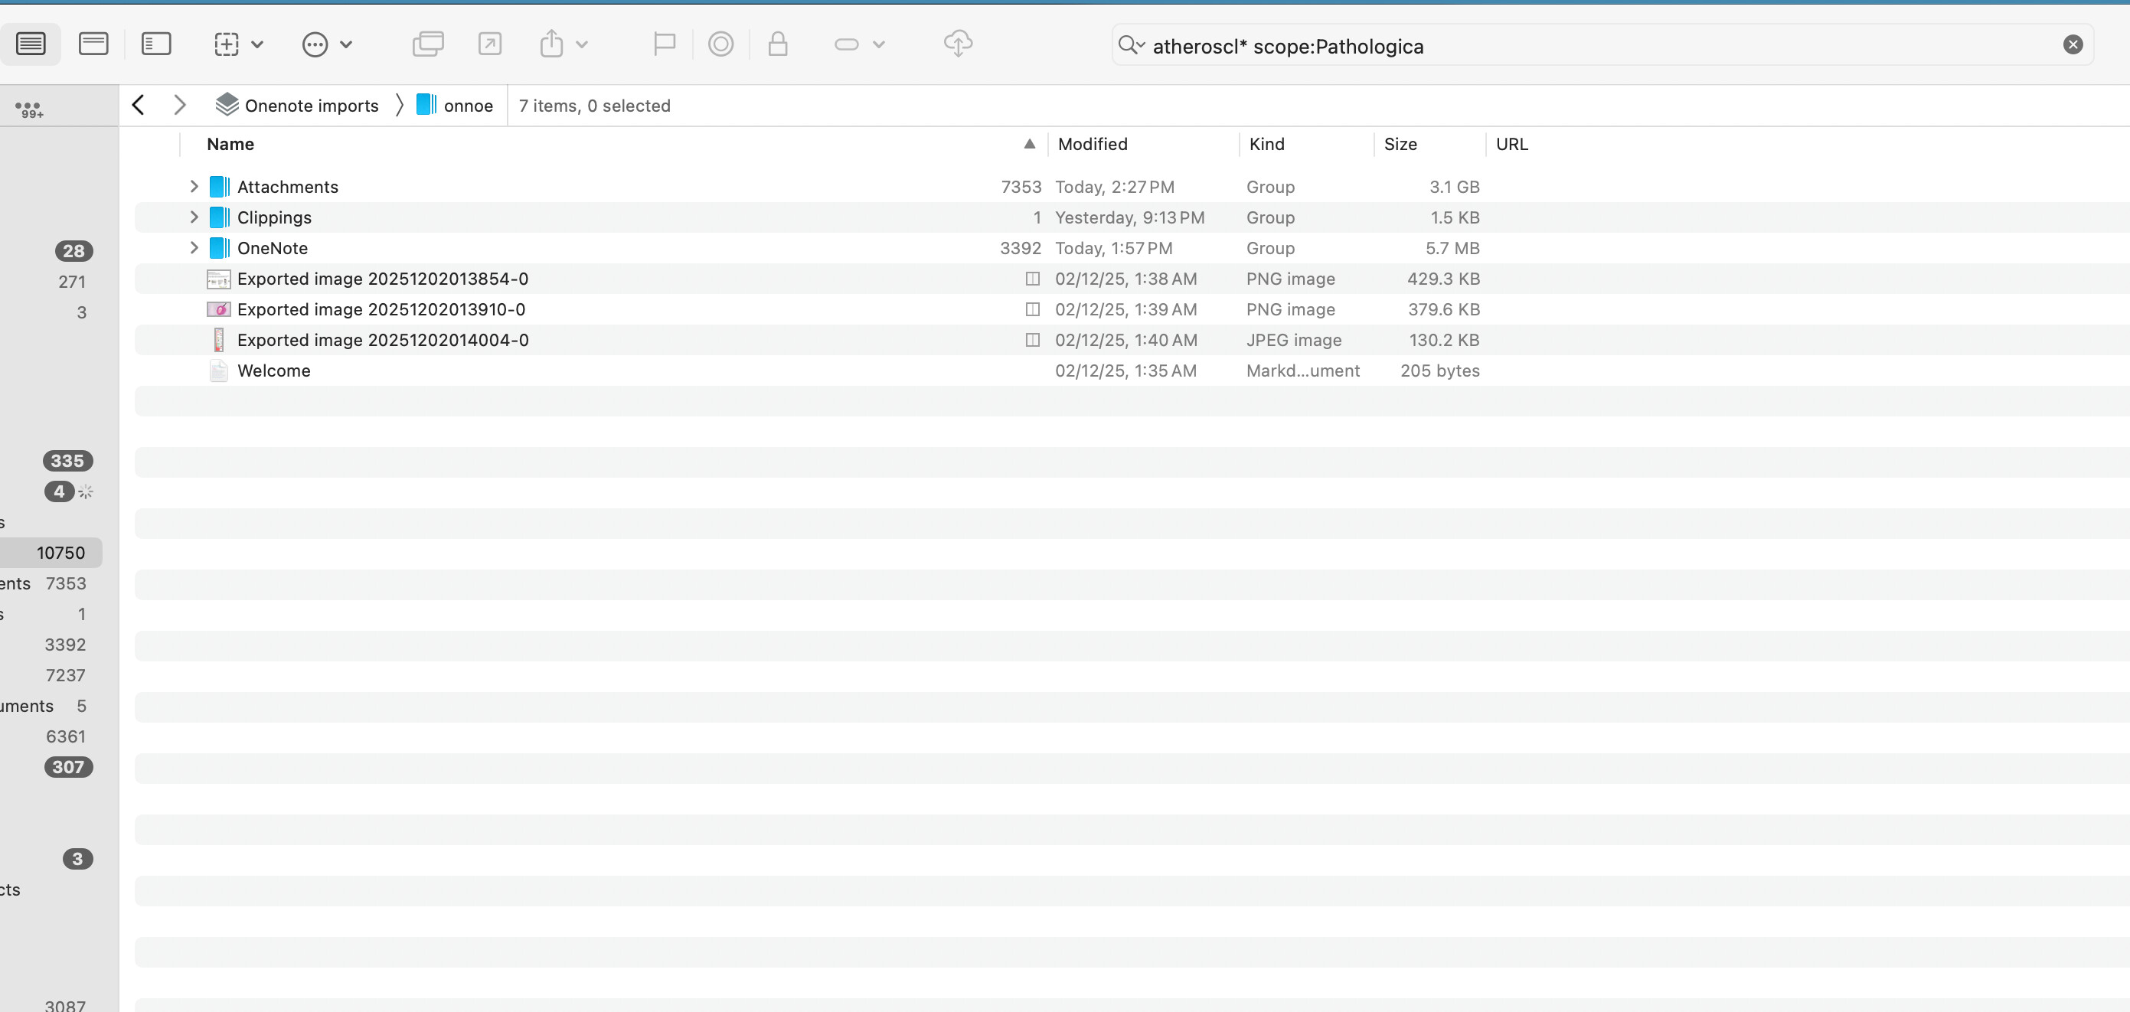Click the cloud sync toolbar icon
Image resolution: width=2130 pixels, height=1012 pixels.
[x=958, y=44]
